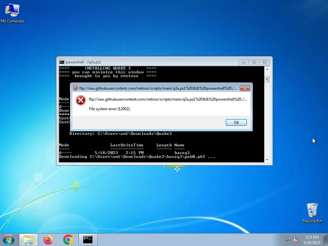
Task: Click the red error icon in the dialog body
Action: [80, 100]
